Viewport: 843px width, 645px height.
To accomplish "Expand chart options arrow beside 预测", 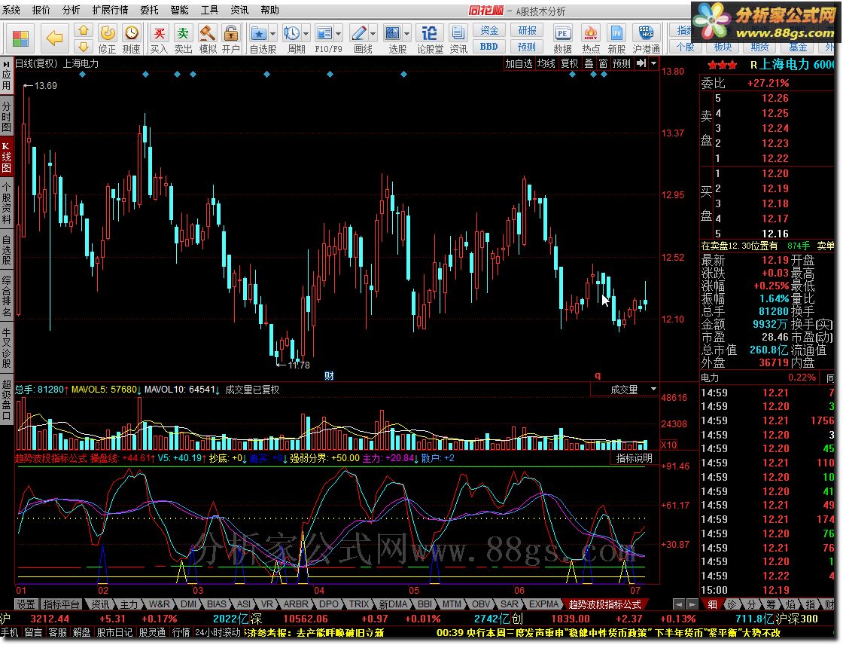I will [x=654, y=63].
